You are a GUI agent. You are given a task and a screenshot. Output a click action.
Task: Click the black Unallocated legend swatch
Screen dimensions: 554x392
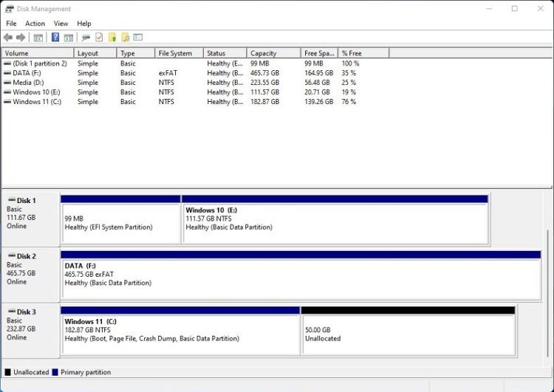[x=8, y=372]
